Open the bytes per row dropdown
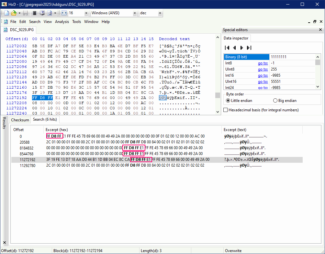 tap(86, 13)
